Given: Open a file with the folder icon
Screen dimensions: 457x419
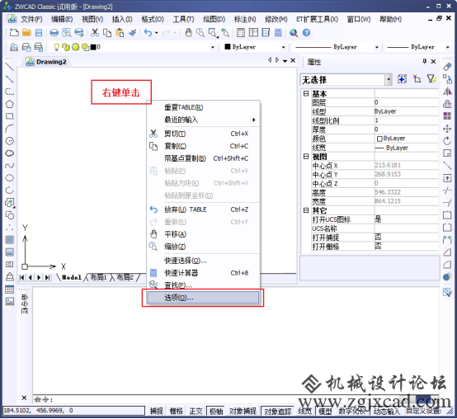Looking at the screenshot, I should click(26, 33).
